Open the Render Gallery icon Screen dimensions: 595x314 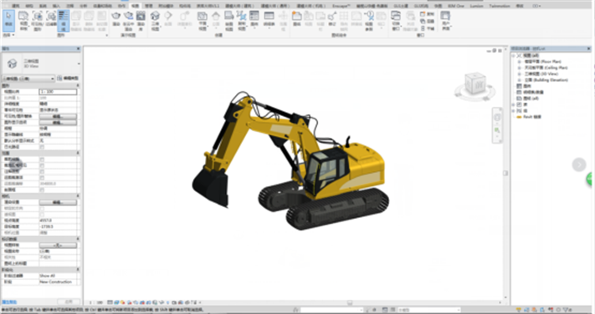[141, 20]
